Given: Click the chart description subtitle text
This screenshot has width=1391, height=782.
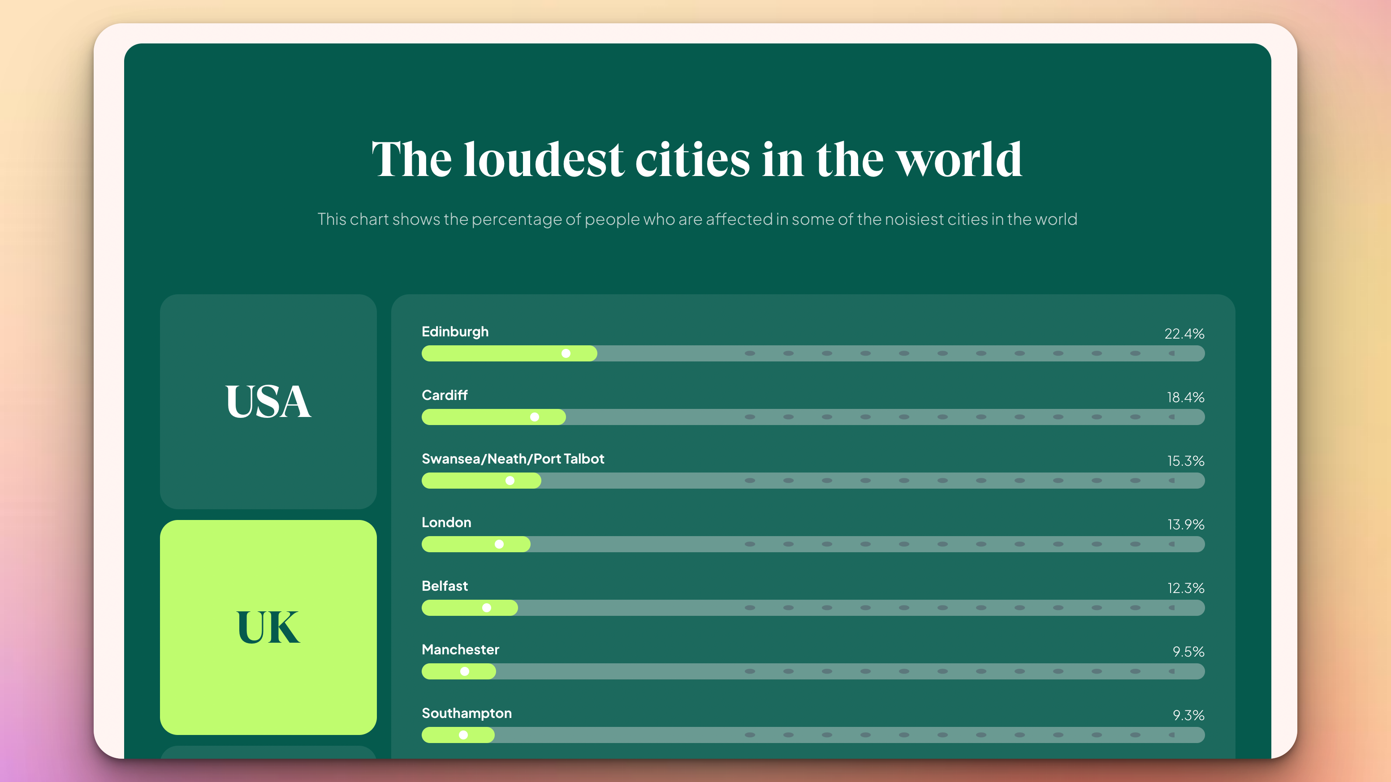Looking at the screenshot, I should pos(697,219).
